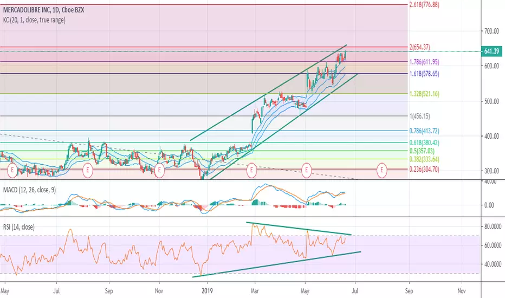Click the 2019 date axis label

pos(207,291)
